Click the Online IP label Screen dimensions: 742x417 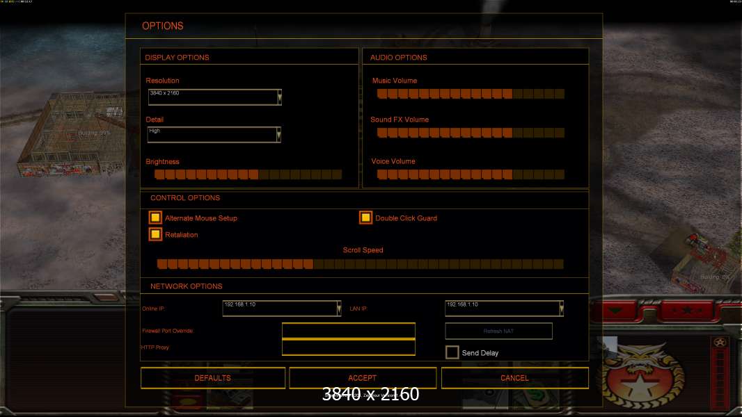click(x=153, y=309)
